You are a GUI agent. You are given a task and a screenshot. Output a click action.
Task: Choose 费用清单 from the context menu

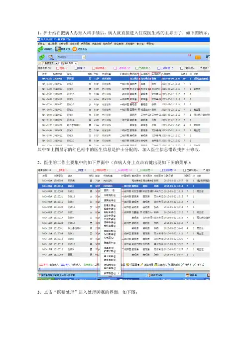click(x=110, y=260)
